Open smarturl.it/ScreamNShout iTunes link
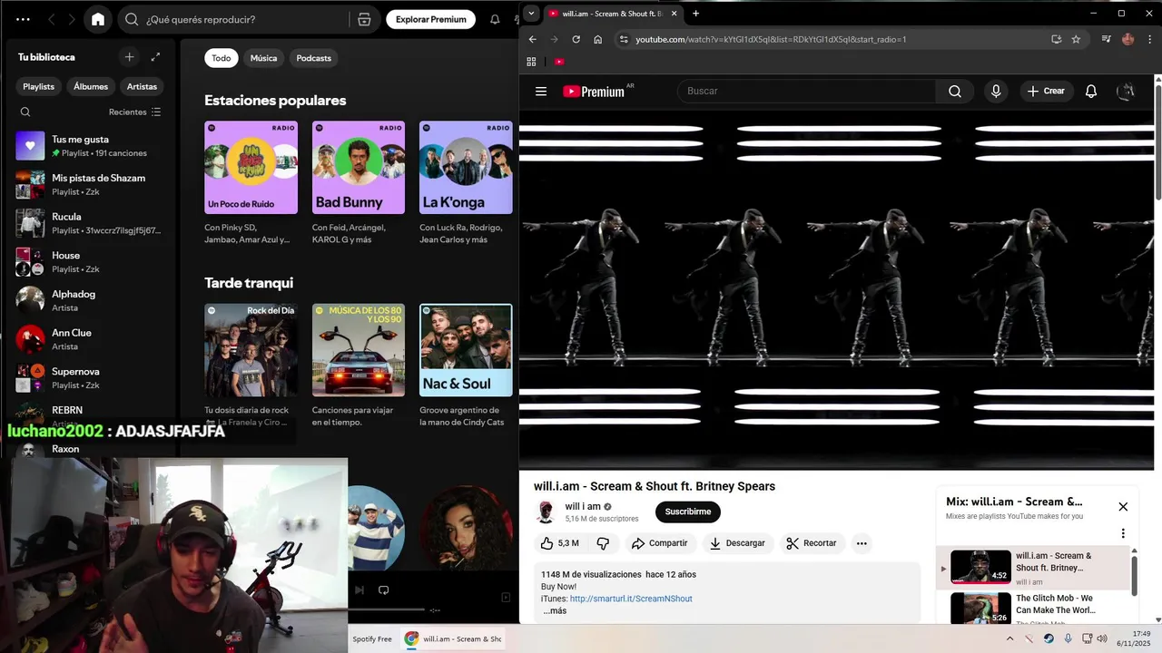The width and height of the screenshot is (1162, 653). click(x=631, y=599)
